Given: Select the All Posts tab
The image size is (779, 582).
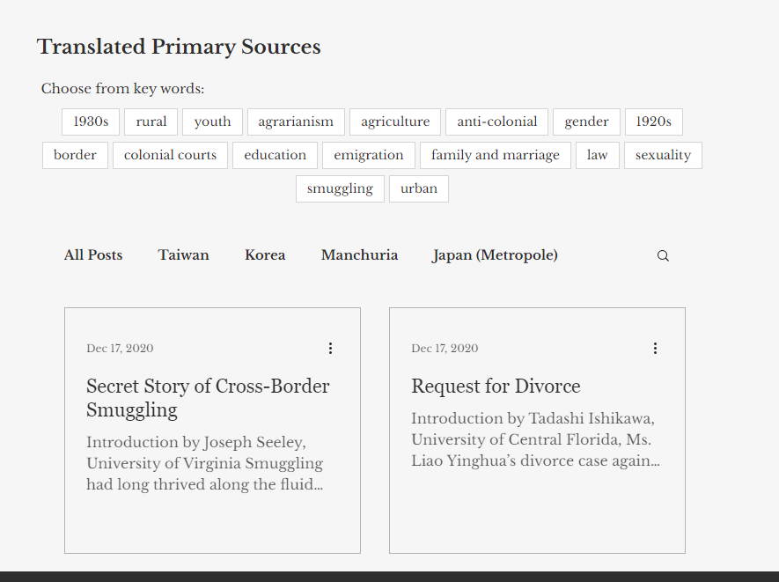Looking at the screenshot, I should [93, 255].
